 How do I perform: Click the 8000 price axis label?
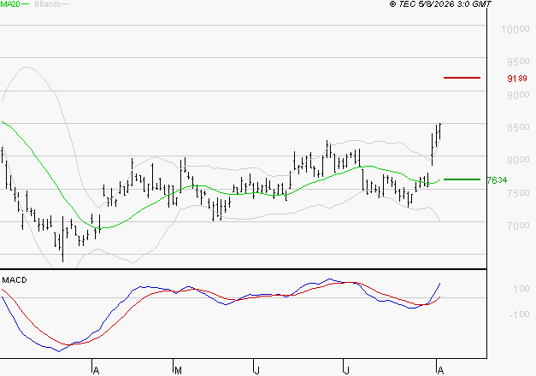tap(518, 160)
